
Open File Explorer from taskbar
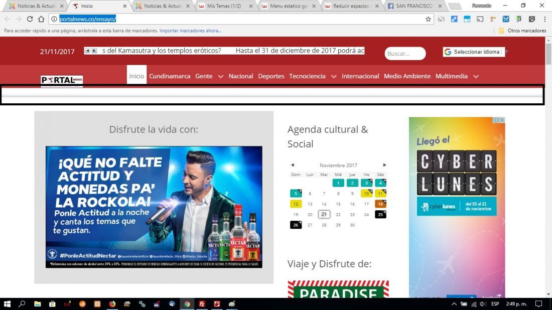pyautogui.click(x=37, y=304)
